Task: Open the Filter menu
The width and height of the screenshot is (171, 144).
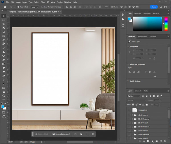Action: tap(42, 2)
